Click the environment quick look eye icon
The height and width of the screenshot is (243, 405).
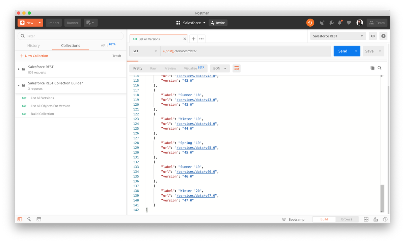click(373, 36)
